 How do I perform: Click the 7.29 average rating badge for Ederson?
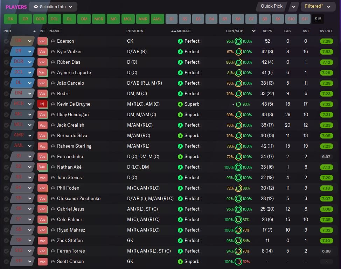[326, 41]
